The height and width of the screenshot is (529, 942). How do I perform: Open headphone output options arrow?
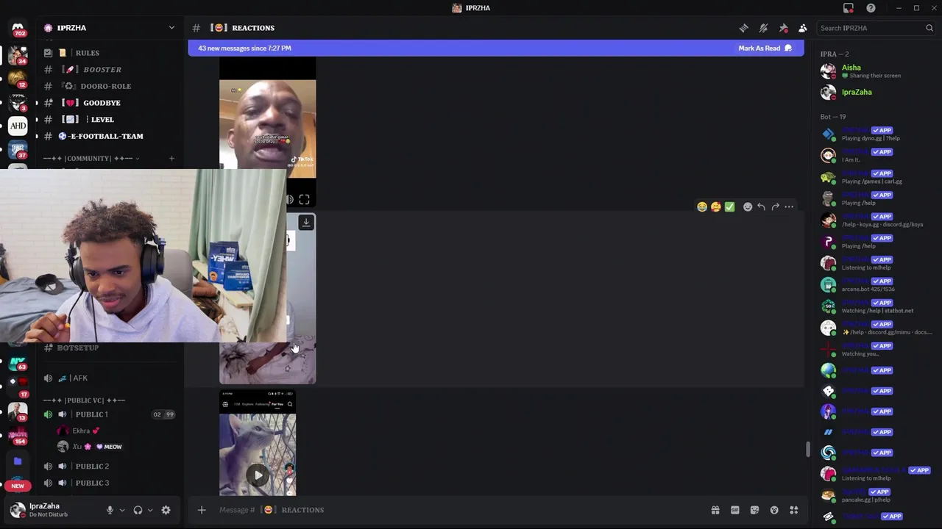(x=150, y=510)
